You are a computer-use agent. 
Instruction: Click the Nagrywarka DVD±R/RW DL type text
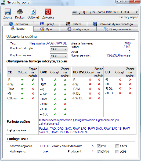[x=48, y=43]
